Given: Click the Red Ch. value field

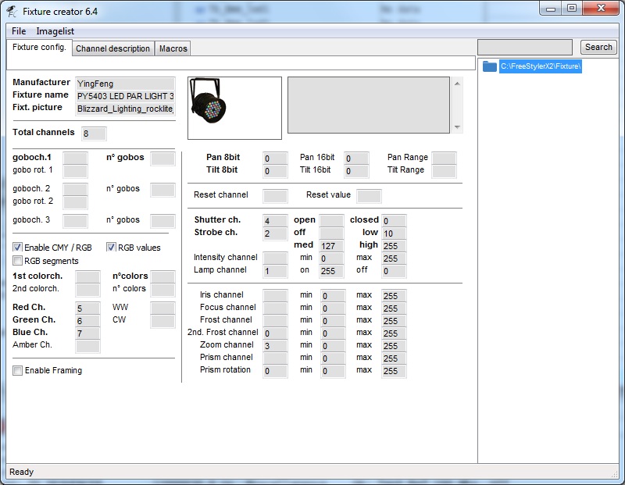Looking at the screenshot, I should pos(87,308).
